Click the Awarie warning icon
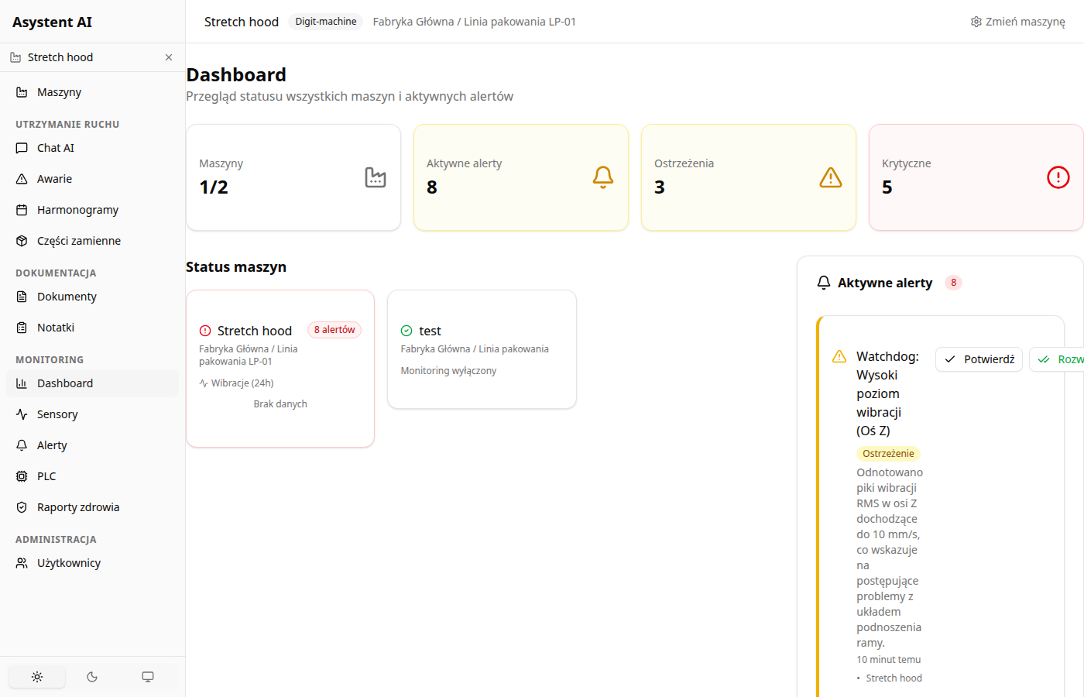Screen dimensions: 1084x697 (x=21, y=178)
